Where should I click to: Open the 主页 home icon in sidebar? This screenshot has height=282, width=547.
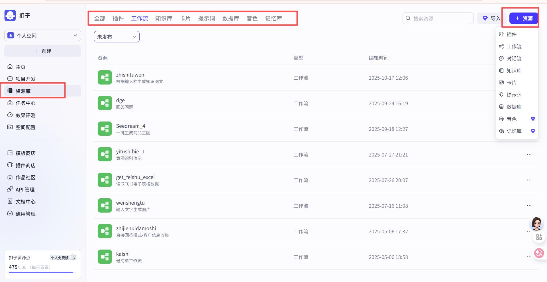pos(10,67)
